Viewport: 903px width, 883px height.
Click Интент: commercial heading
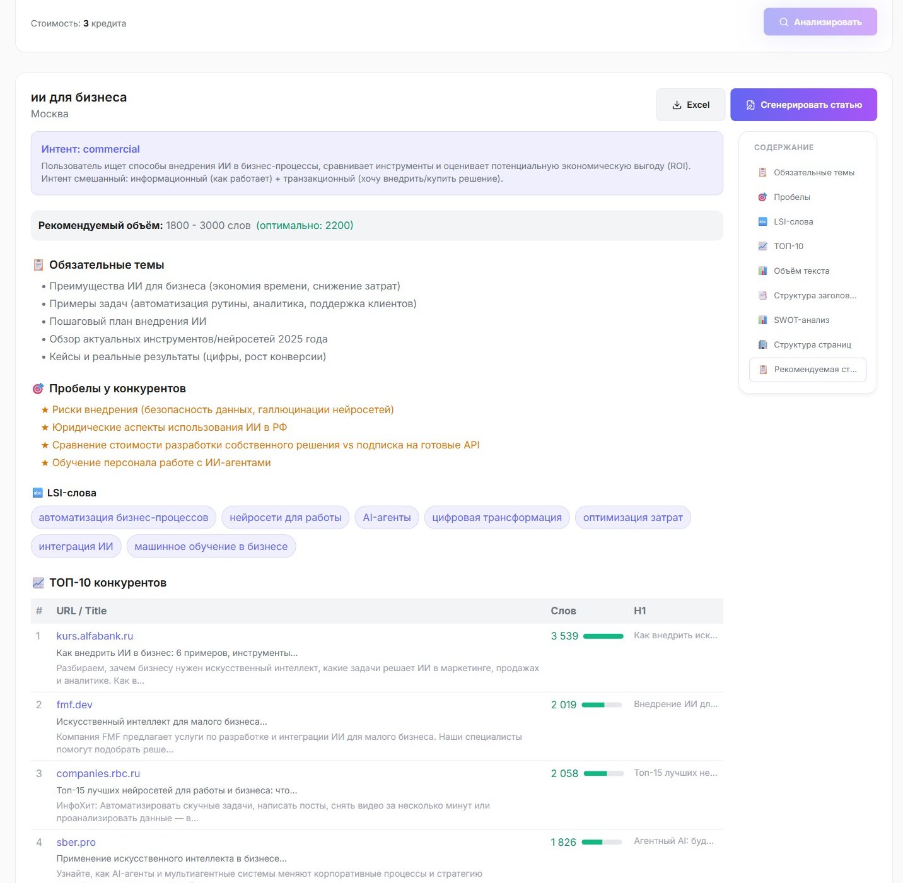tap(91, 149)
